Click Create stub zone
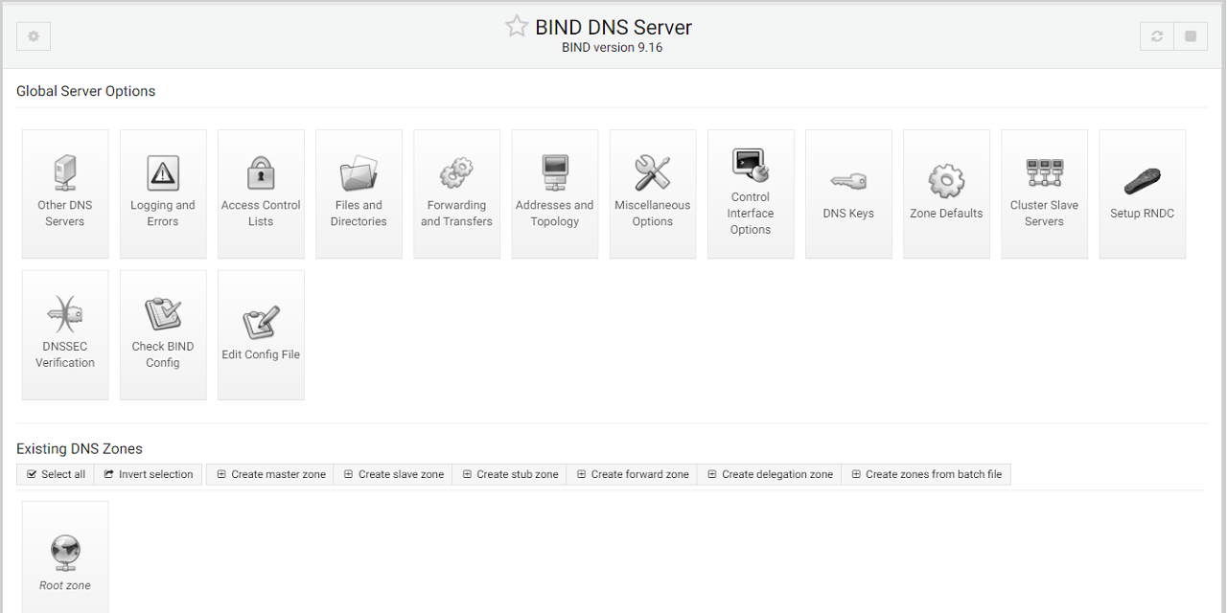The image size is (1227, 613). coord(509,474)
